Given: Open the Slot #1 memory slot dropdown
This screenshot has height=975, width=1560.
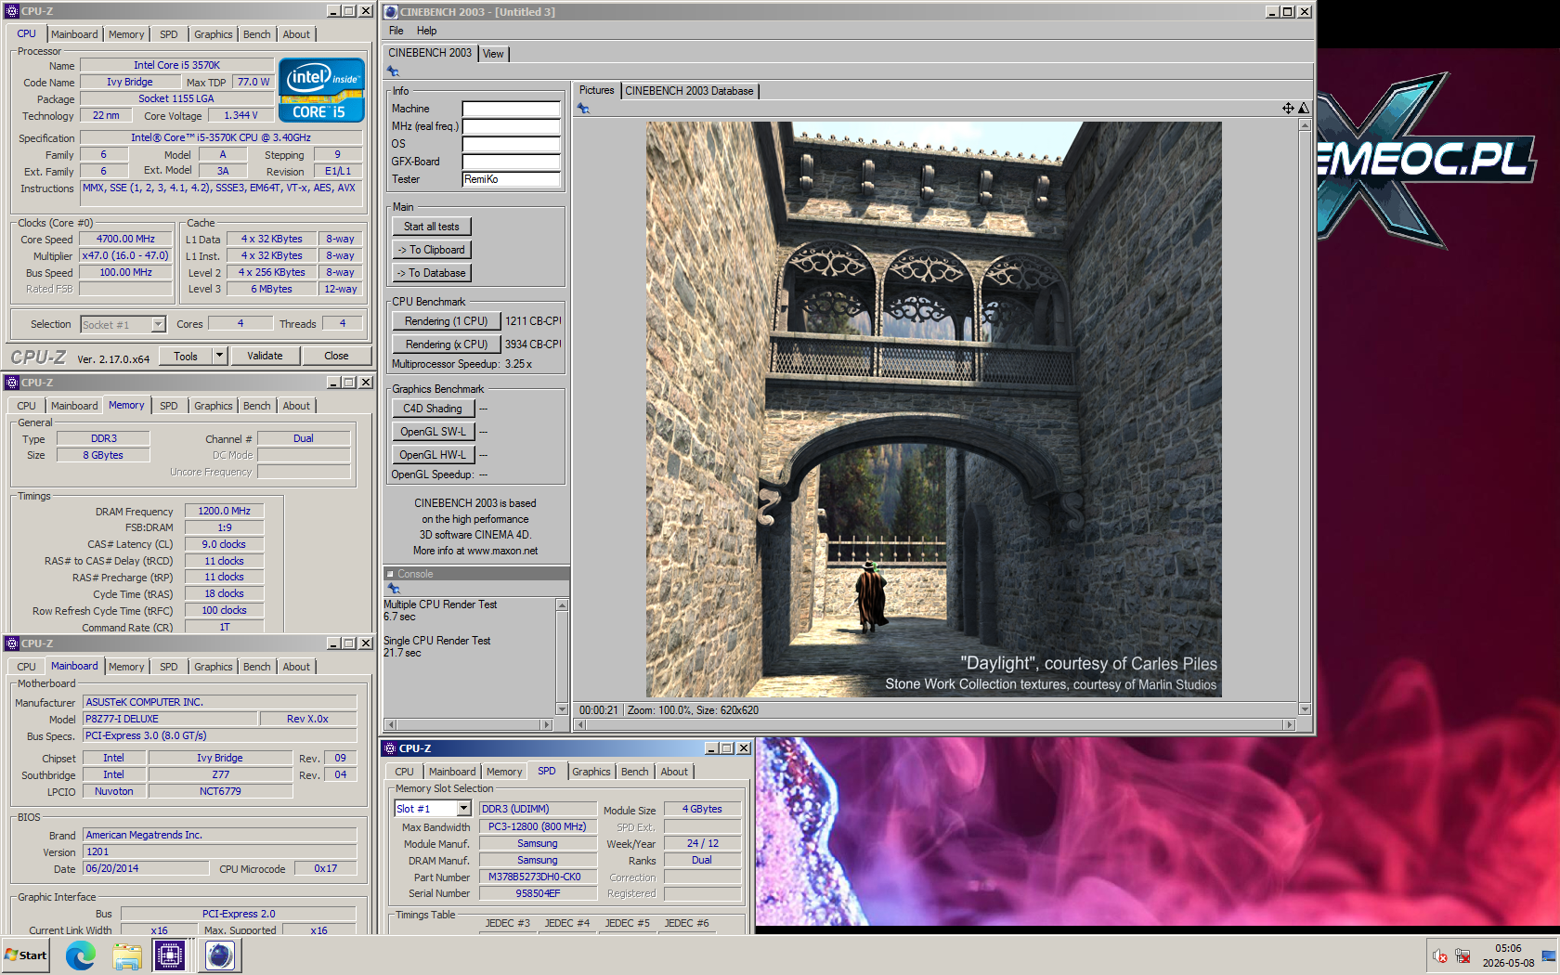Looking at the screenshot, I should click(463, 809).
